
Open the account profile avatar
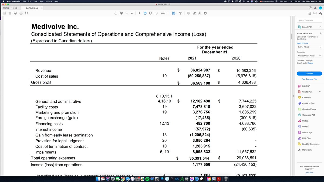[320, 8]
